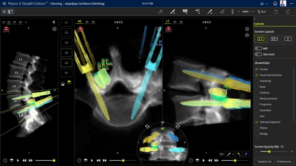Click the add interbody cage icon in toolbar
Image resolution: width=296 pixels, height=166 pixels.
click(x=185, y=12)
